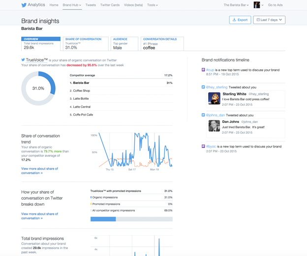Image resolution: width=307 pixels, height=256 pixels.
Task: Click the TrueVoice underlined term
Action: pyautogui.click(x=36, y=60)
